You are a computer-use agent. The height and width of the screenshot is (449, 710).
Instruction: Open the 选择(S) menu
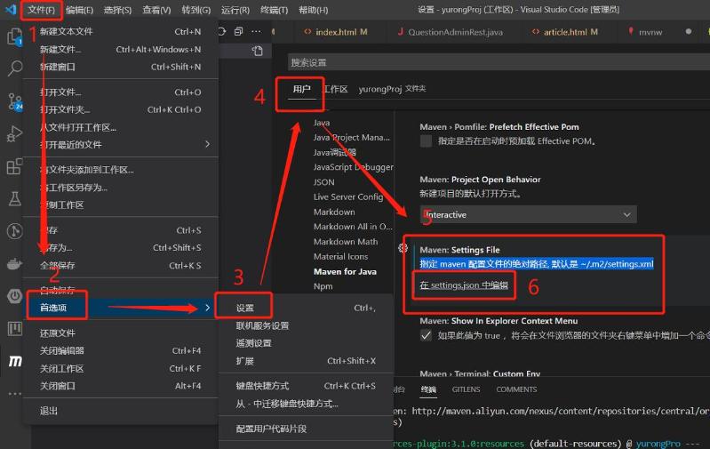pyautogui.click(x=117, y=10)
